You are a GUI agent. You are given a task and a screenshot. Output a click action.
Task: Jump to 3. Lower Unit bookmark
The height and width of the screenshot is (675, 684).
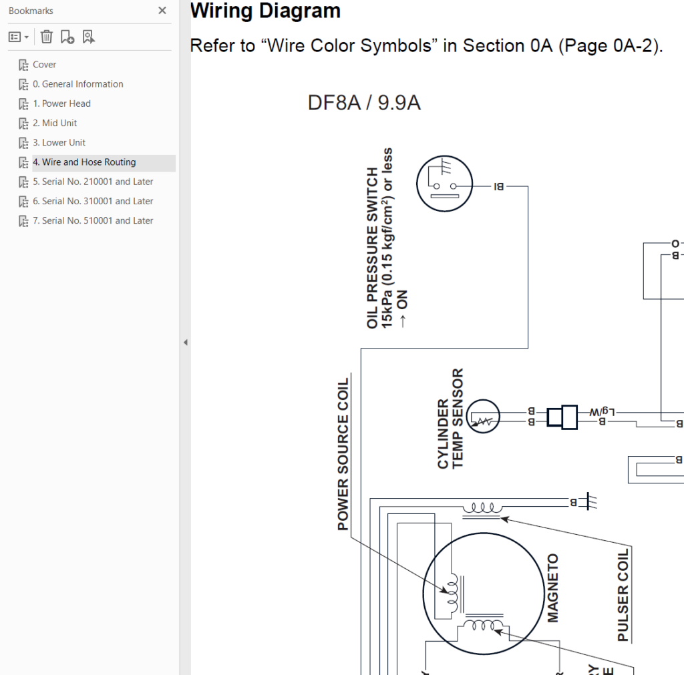pyautogui.click(x=59, y=143)
